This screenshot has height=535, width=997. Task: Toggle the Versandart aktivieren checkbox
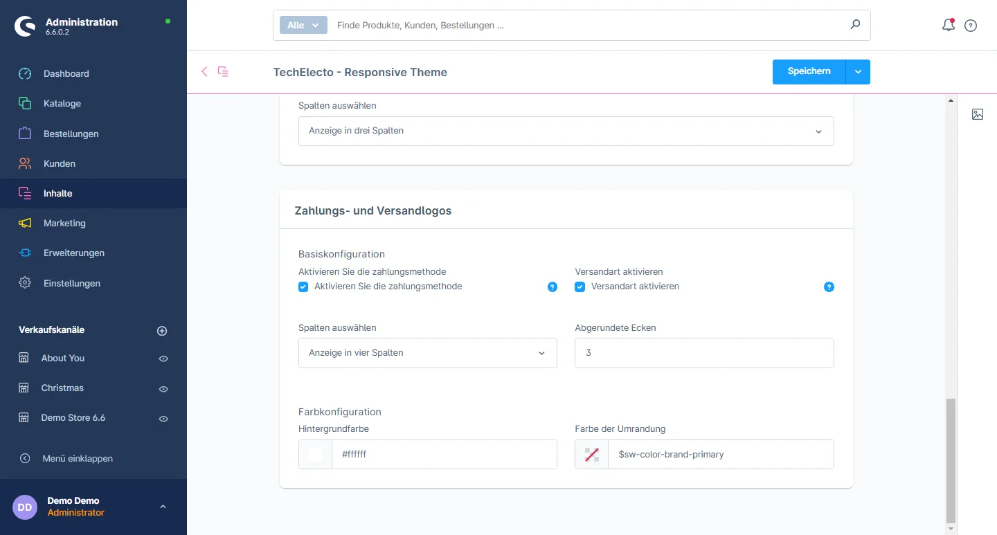[x=580, y=287]
